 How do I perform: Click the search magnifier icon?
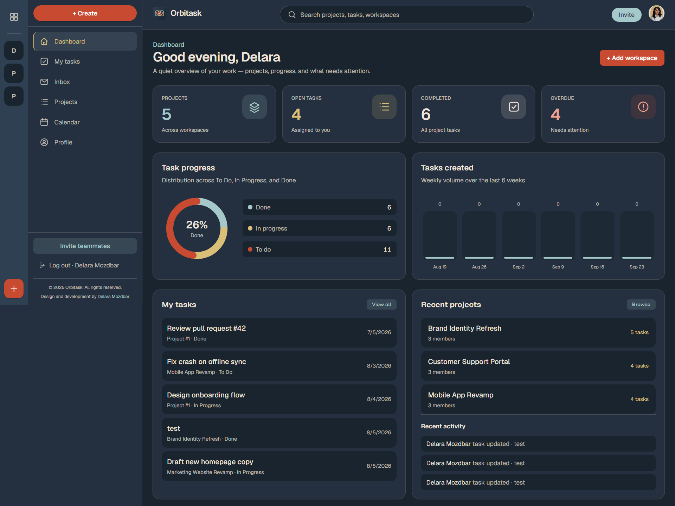click(x=292, y=15)
